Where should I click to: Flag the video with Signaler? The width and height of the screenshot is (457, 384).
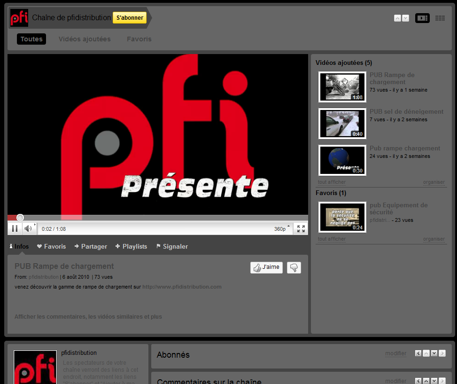pos(172,246)
